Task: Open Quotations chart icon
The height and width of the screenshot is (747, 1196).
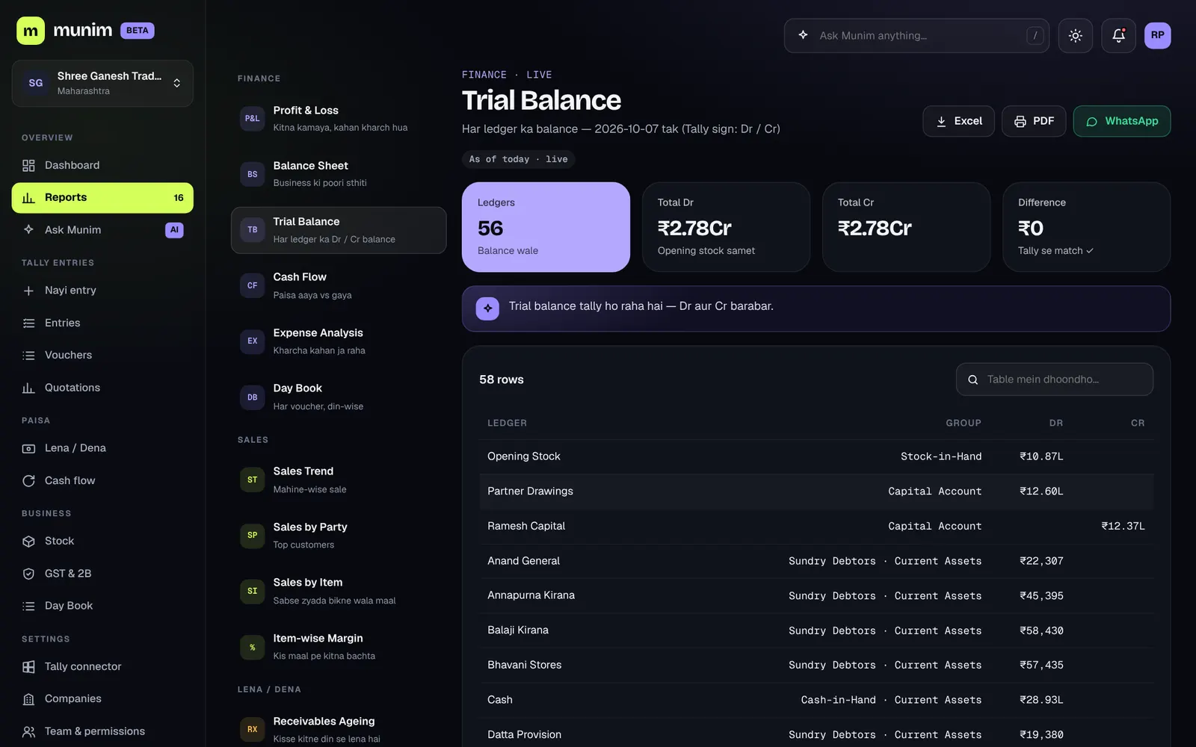Action: (28, 388)
